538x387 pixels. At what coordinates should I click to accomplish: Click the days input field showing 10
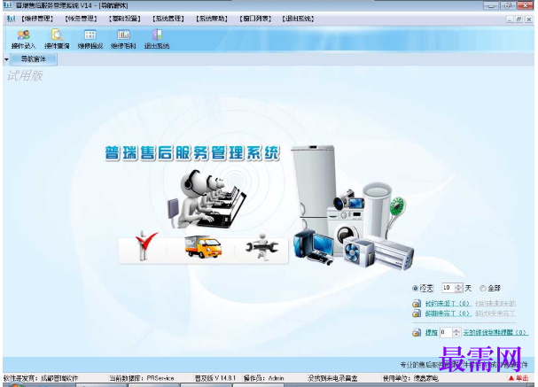pos(448,288)
